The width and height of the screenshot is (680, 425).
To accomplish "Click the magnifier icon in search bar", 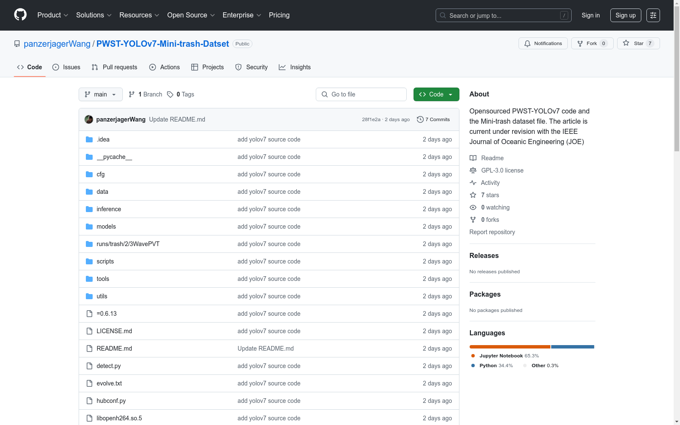I will (x=443, y=15).
